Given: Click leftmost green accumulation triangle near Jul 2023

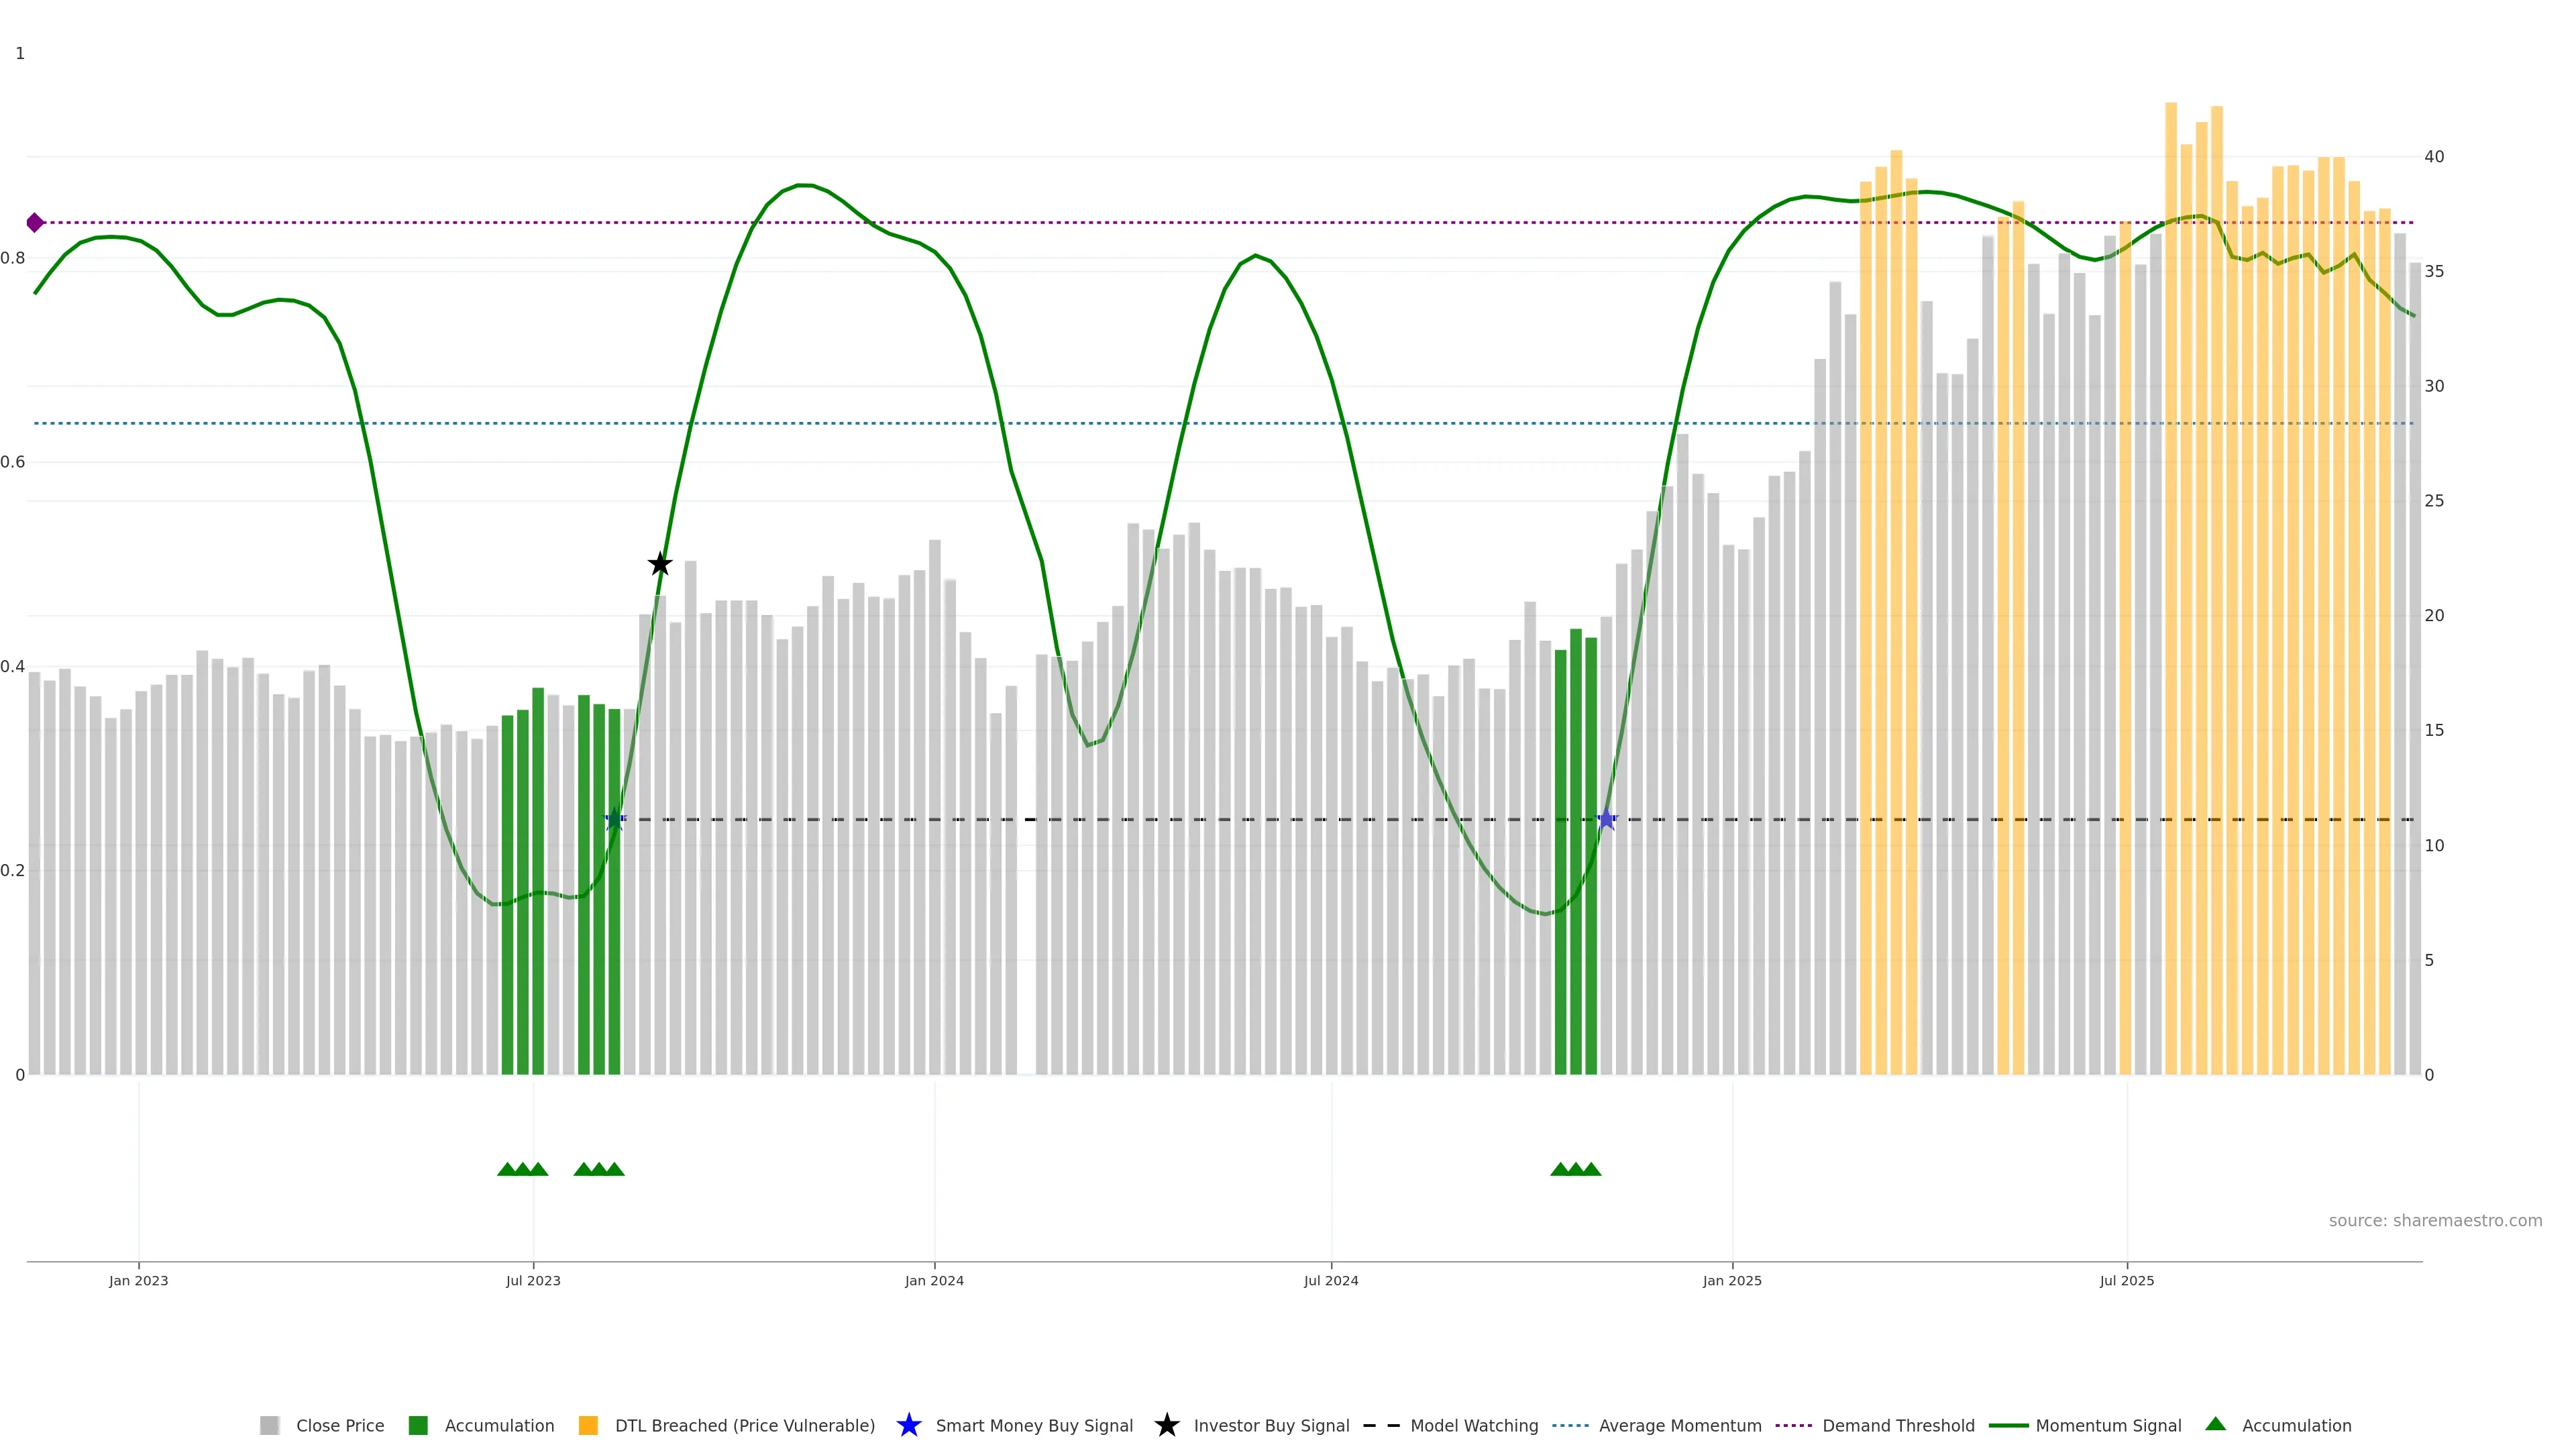Looking at the screenshot, I should (507, 1169).
